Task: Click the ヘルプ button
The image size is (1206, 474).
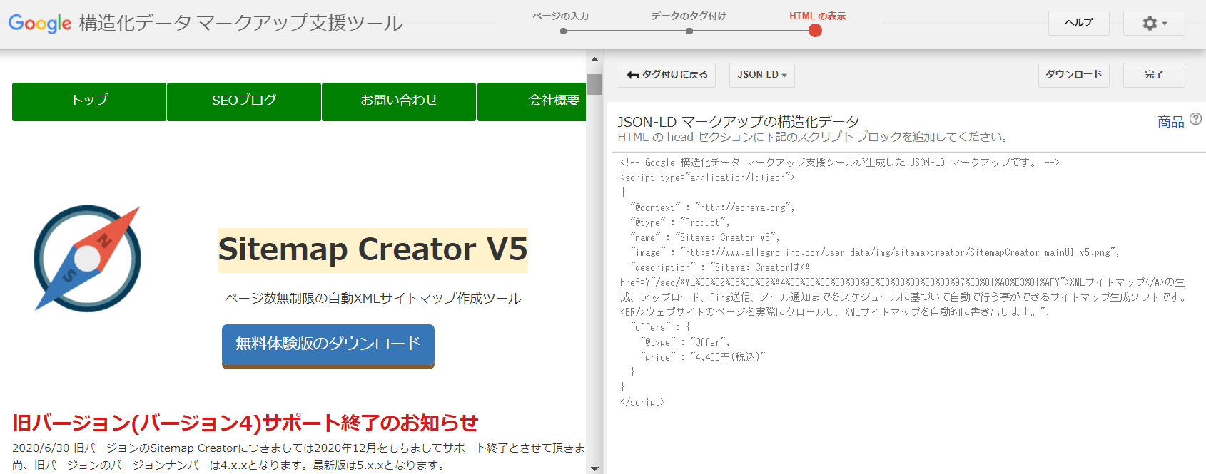Action: (1079, 23)
